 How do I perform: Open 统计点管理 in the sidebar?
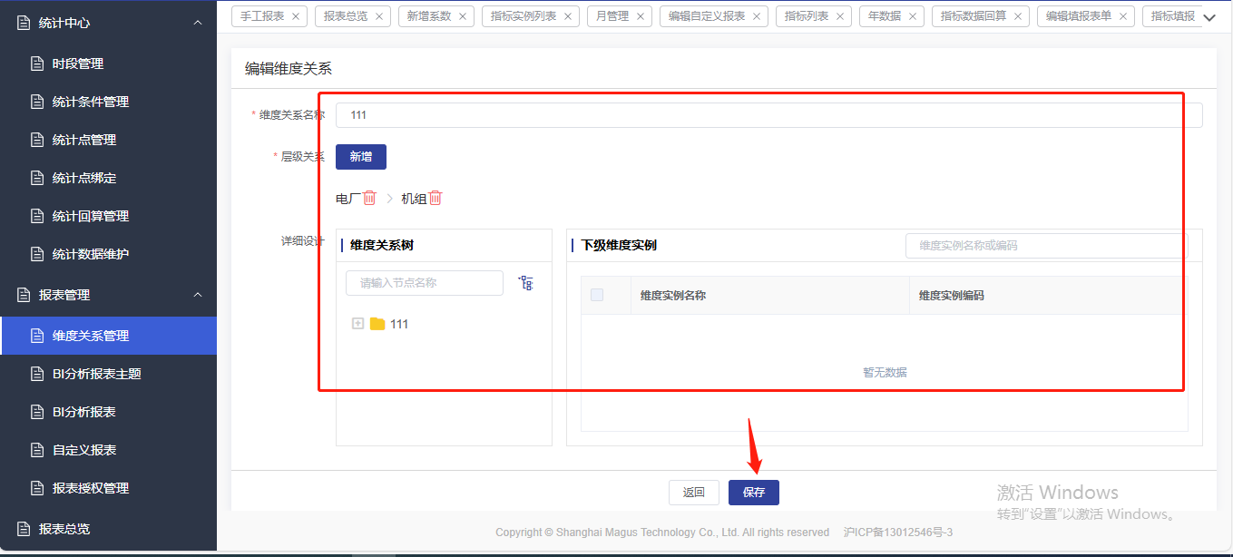83,140
